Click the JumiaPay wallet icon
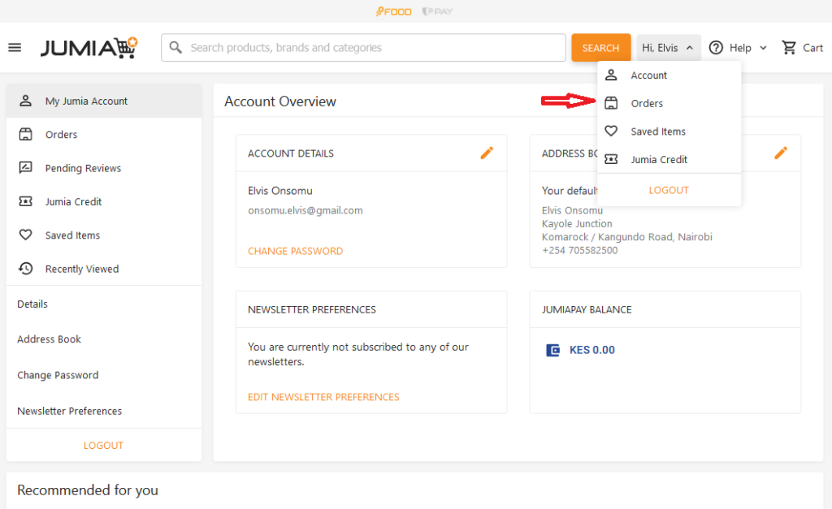The image size is (832, 509). [552, 350]
